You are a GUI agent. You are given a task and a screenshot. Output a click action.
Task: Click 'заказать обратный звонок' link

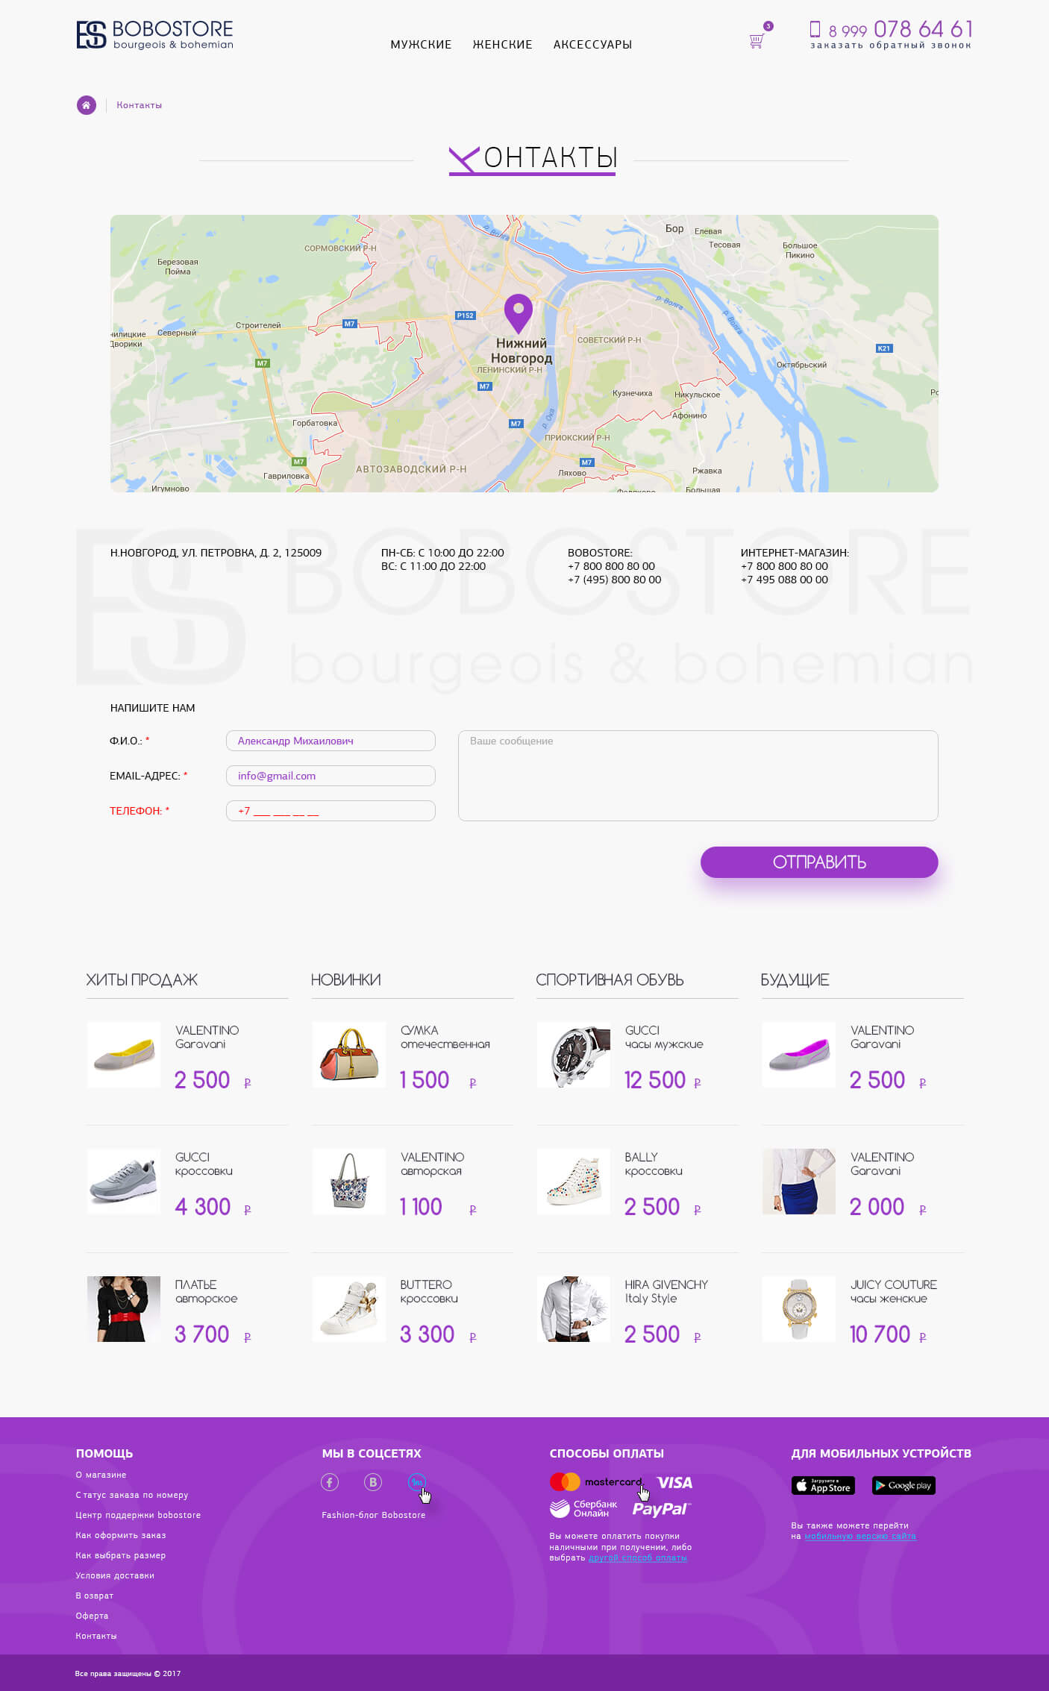(891, 46)
